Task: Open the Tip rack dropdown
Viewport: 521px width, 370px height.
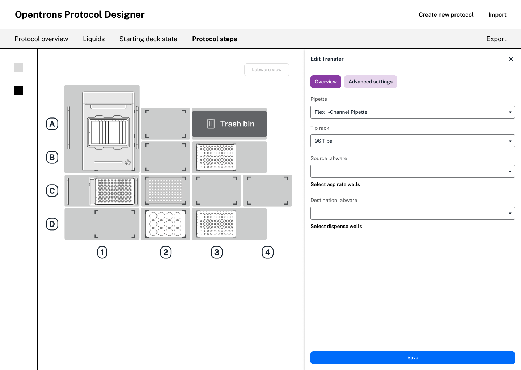Action: 413,141
